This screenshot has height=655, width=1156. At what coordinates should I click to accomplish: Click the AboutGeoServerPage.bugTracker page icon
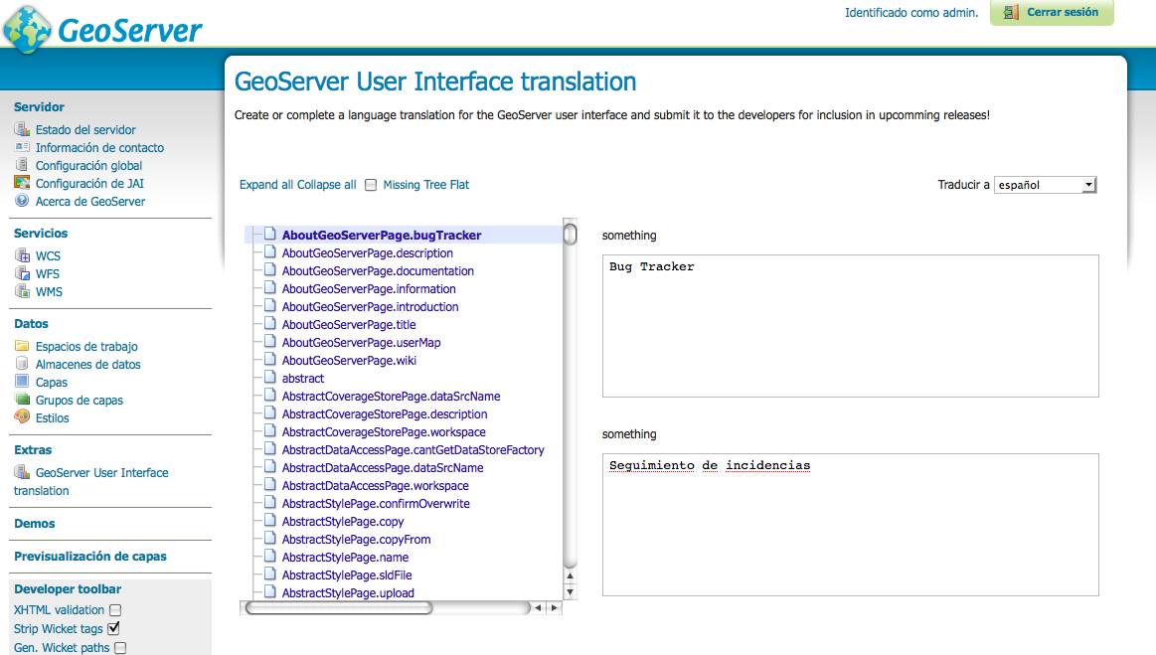269,234
